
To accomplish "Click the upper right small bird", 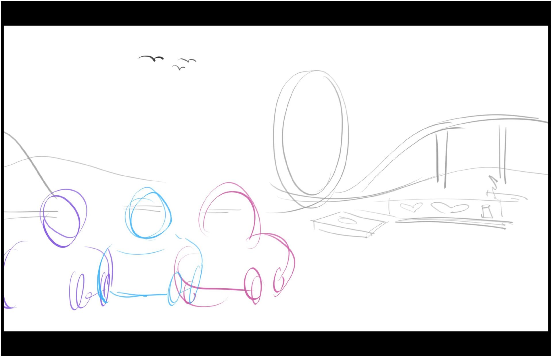I will [187, 60].
